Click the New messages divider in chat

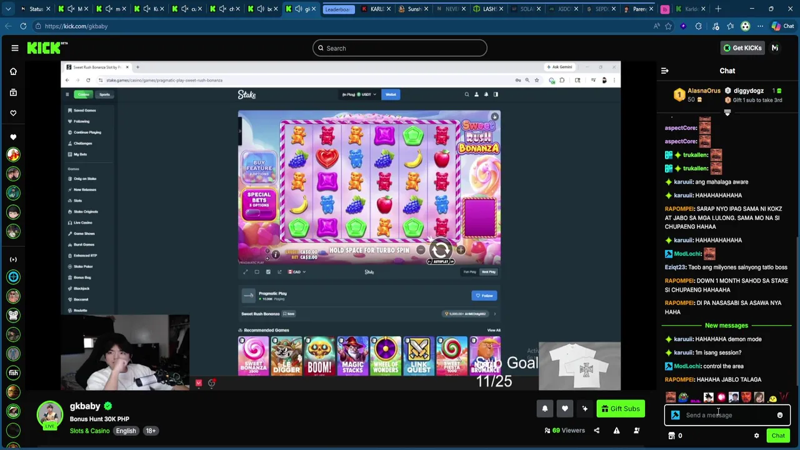tap(726, 326)
